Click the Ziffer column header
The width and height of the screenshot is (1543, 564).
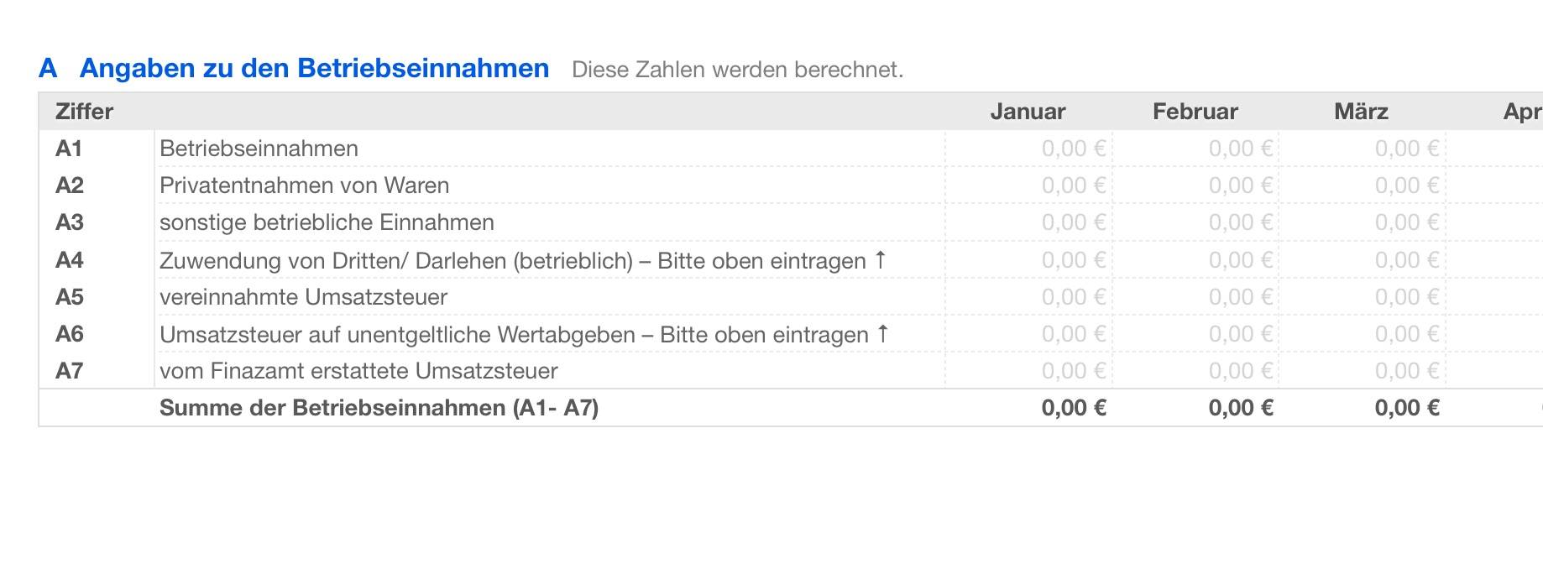click(84, 112)
